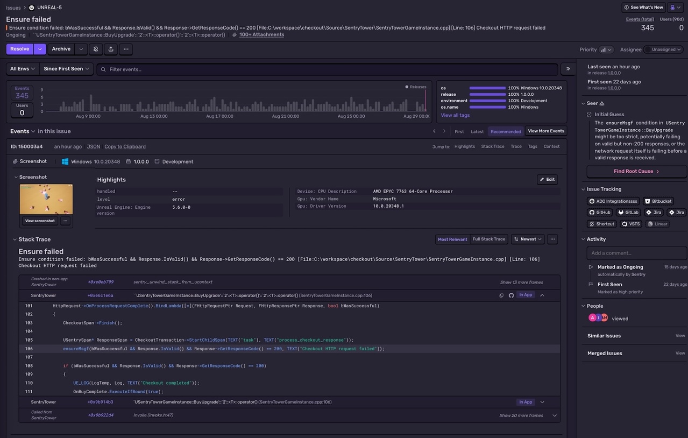Jump to Tags section

533,146
